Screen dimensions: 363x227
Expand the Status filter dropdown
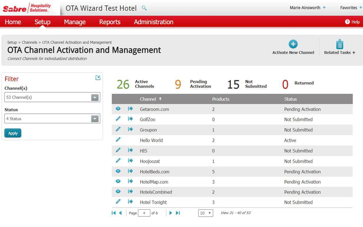(95, 119)
